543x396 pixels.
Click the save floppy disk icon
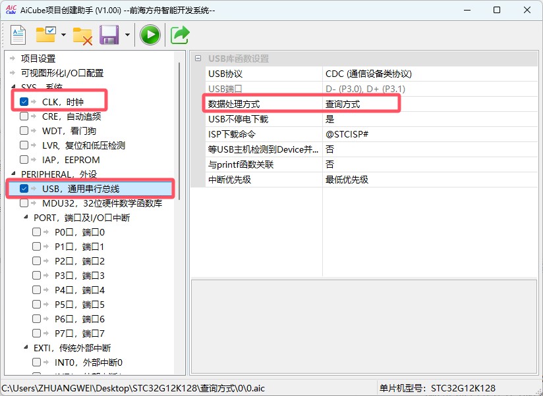109,35
